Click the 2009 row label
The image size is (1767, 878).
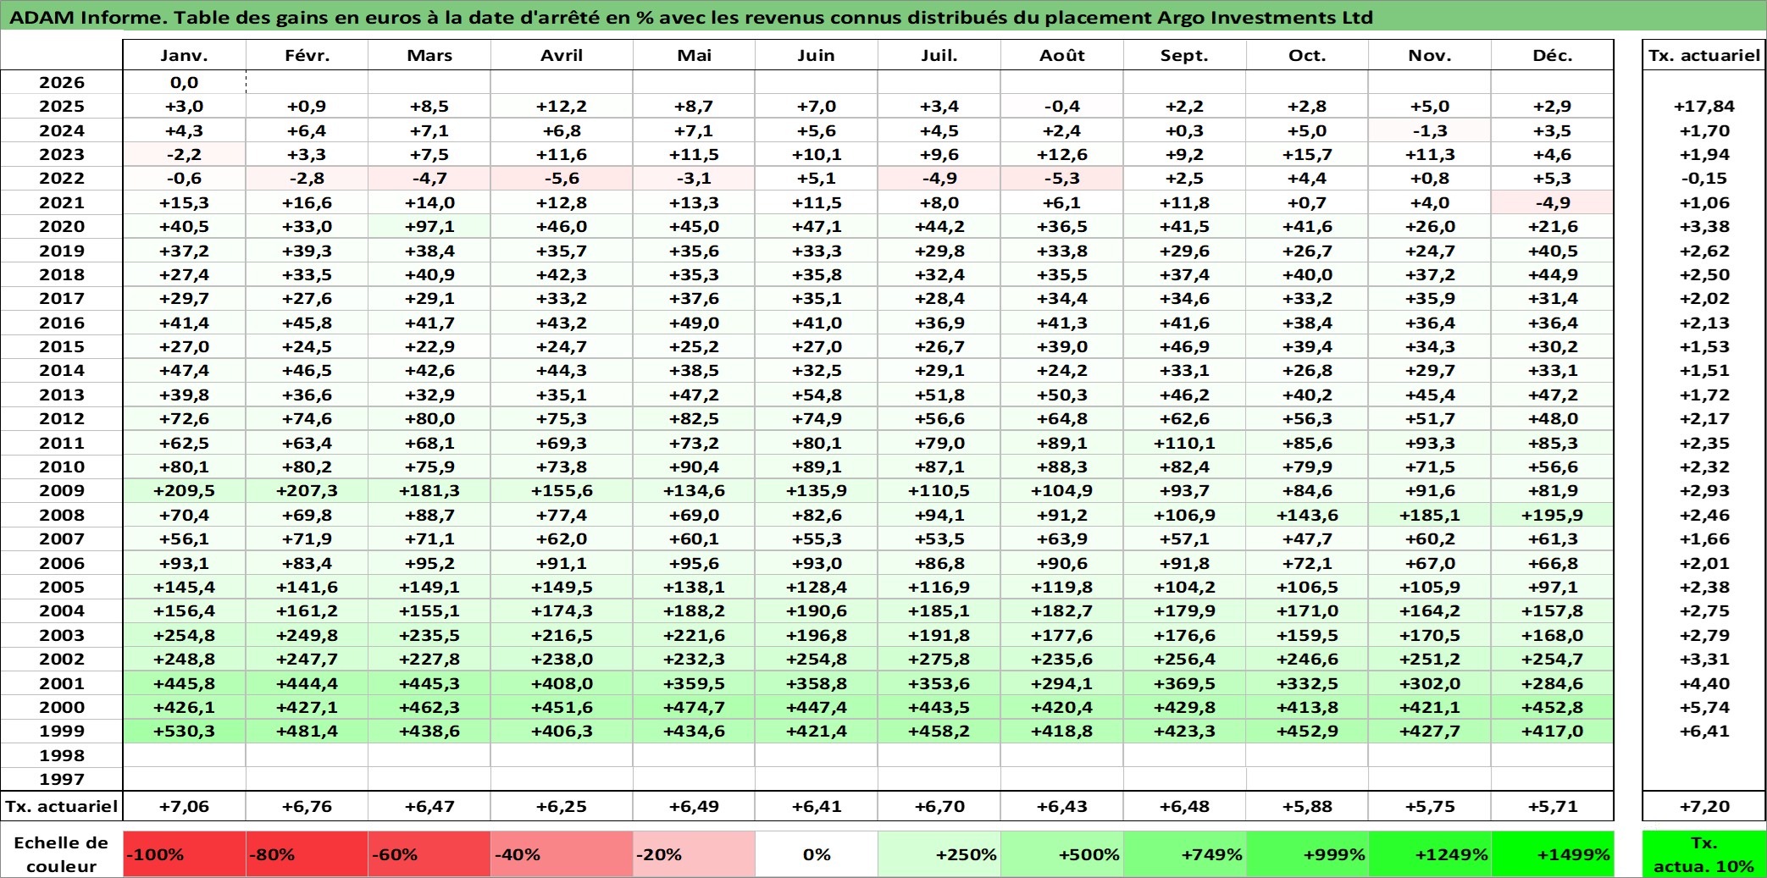tap(62, 490)
